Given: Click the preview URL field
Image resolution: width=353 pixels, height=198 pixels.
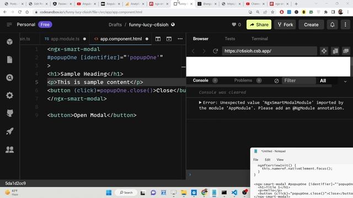Looking at the screenshot, I should 270,51.
